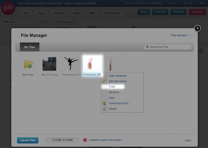Choose Rename in the context menu
The width and height of the screenshot is (208, 148).
coord(114,92)
